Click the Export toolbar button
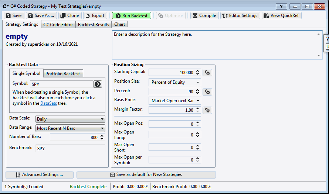Viewport: 329px width, 194px height. (x=95, y=15)
